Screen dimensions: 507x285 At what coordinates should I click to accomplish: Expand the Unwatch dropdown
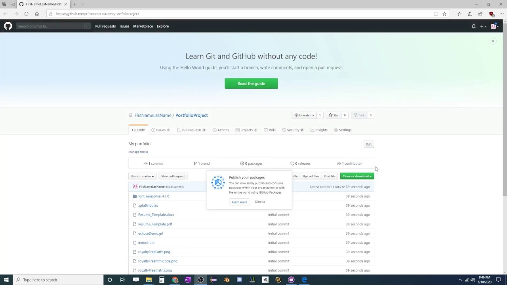tap(304, 115)
